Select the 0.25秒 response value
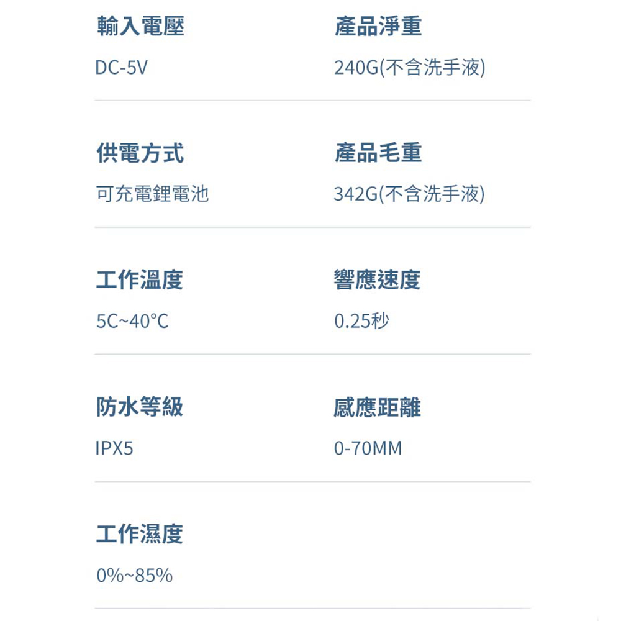 pyautogui.click(x=361, y=322)
